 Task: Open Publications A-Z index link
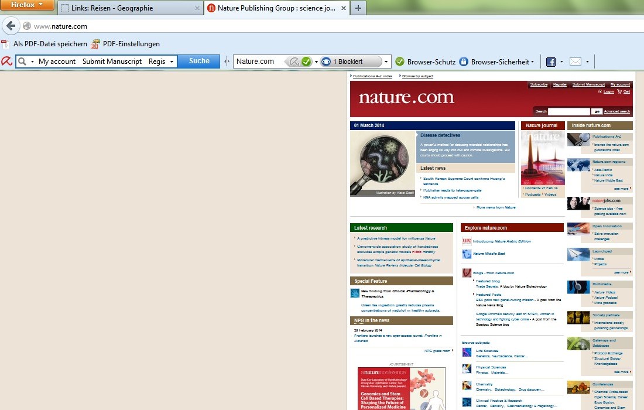pyautogui.click(x=372, y=76)
